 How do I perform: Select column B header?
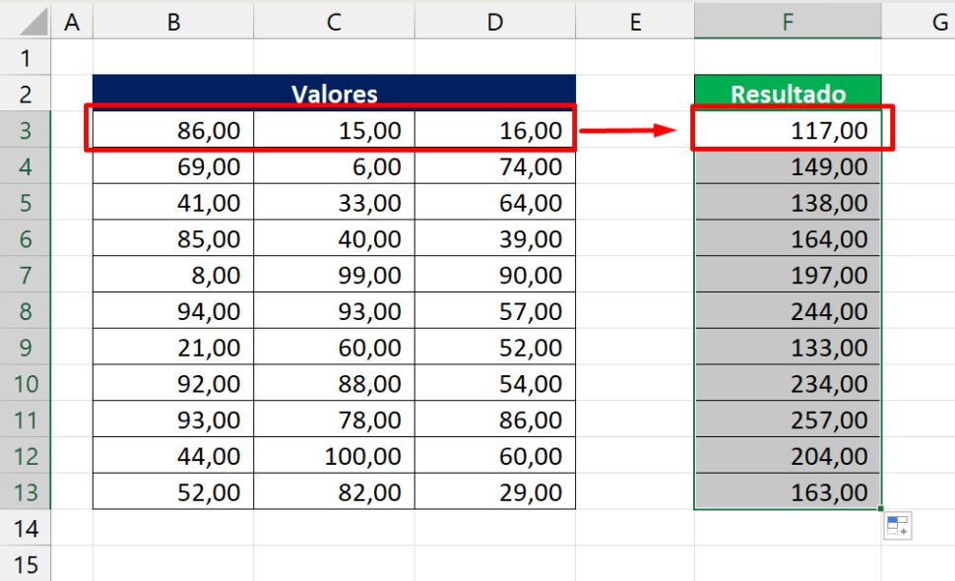pos(173,22)
